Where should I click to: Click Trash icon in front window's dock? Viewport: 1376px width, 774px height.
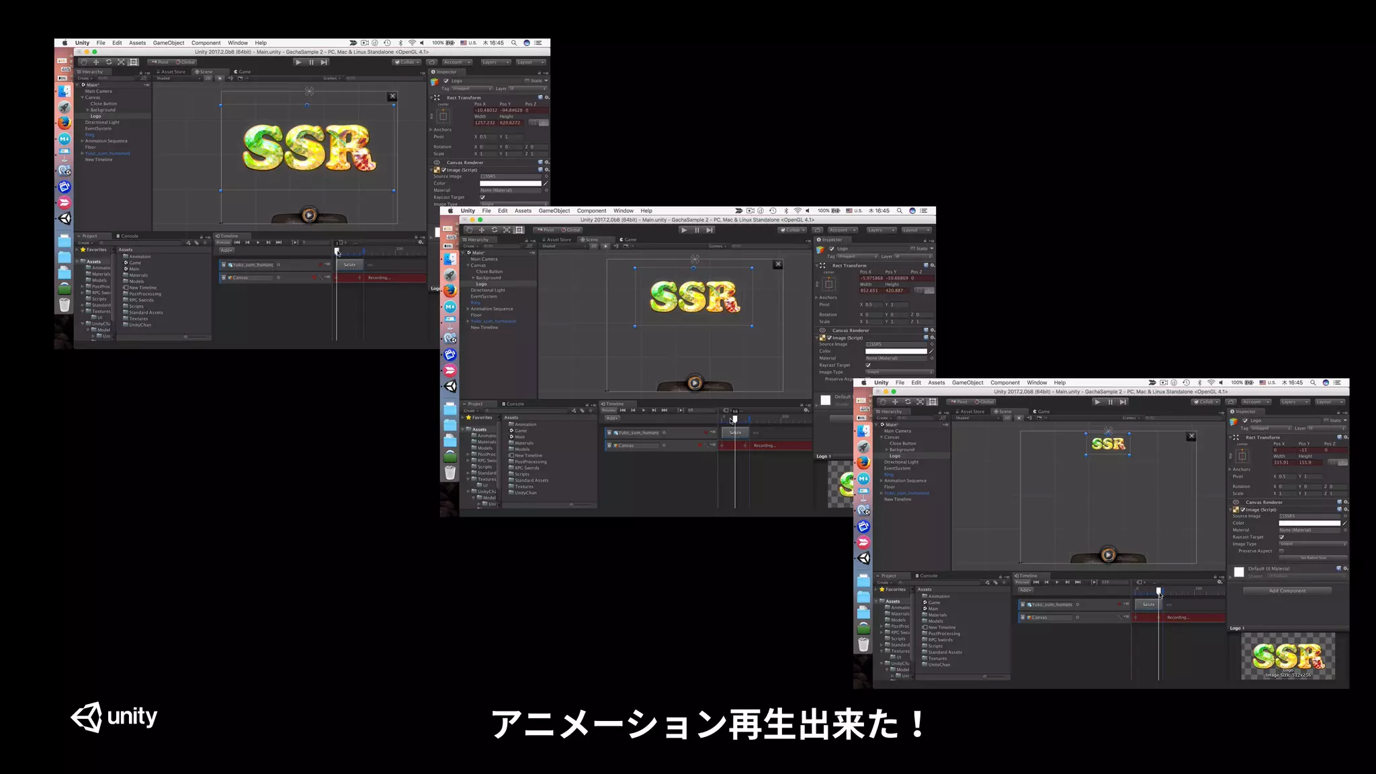[863, 644]
